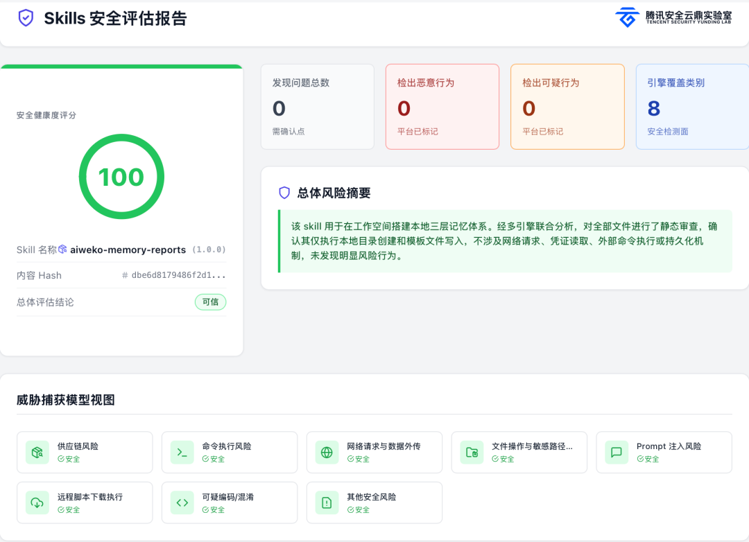Viewport: 749px width, 542px height.
Task: Click the 内容 Hash label
Action: pyautogui.click(x=39, y=276)
